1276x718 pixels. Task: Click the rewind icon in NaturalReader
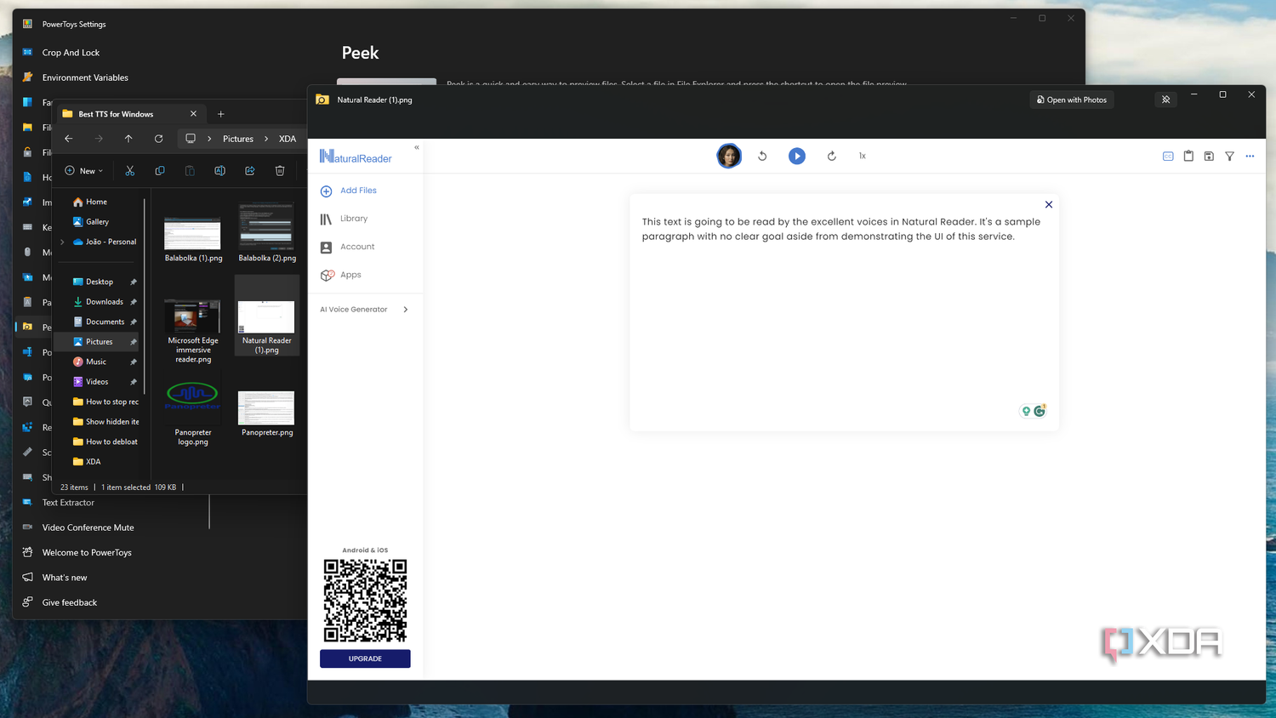[x=762, y=156]
